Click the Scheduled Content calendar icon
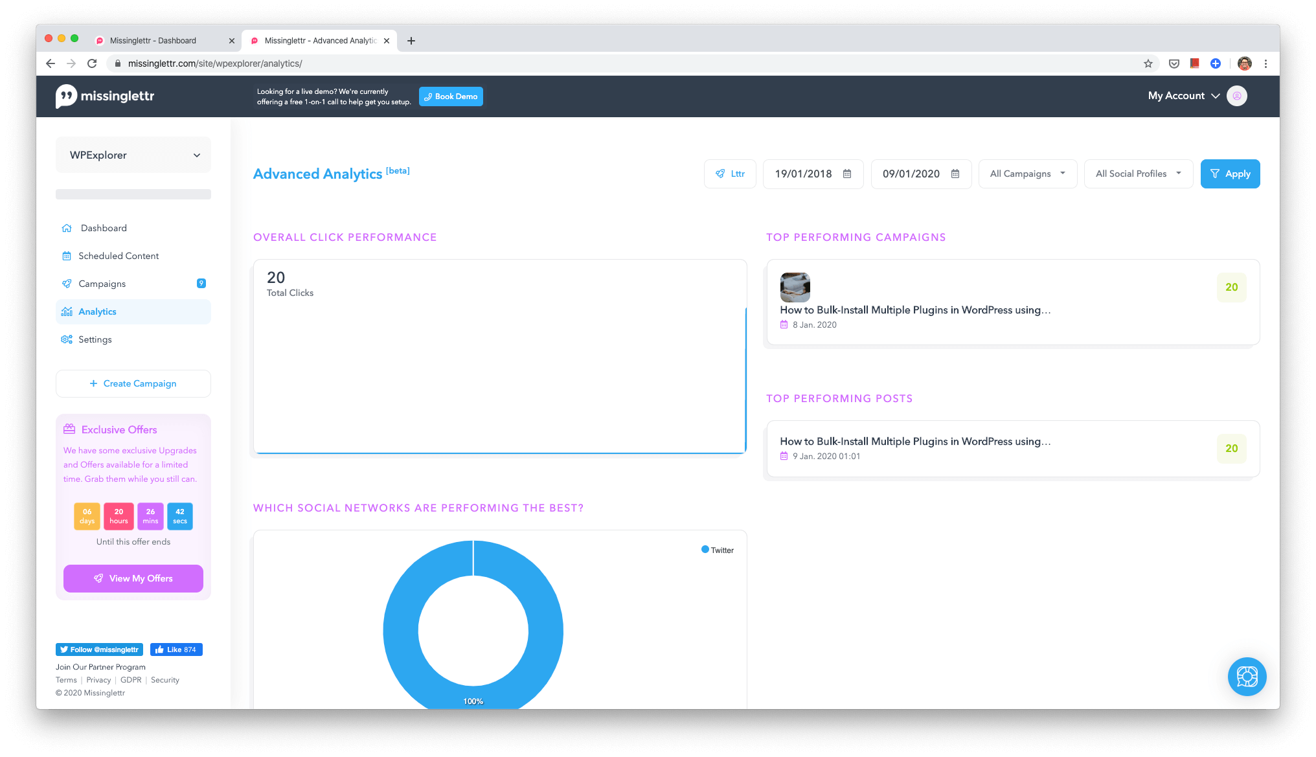This screenshot has height=757, width=1316. [67, 256]
